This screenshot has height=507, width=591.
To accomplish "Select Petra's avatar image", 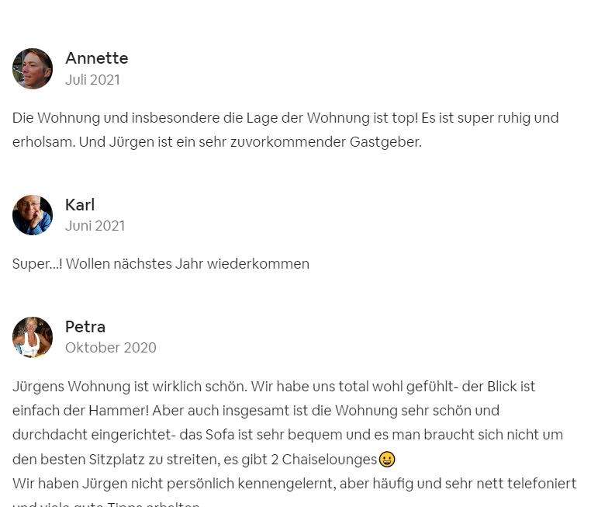I will pyautogui.click(x=33, y=337).
